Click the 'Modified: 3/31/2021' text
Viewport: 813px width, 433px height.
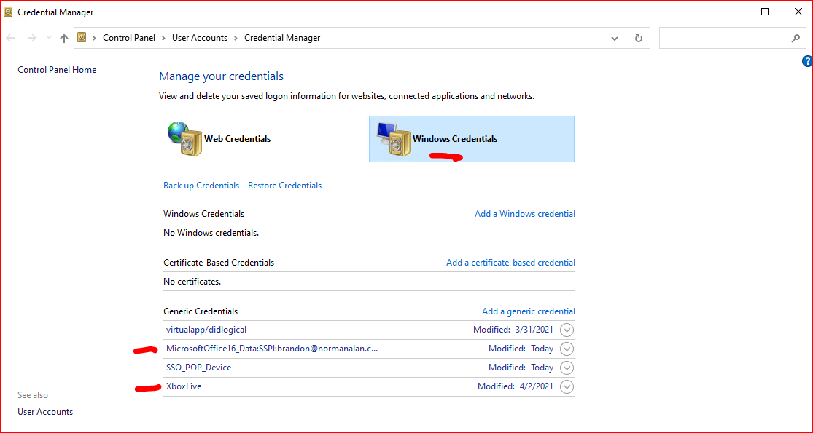pyautogui.click(x=513, y=330)
